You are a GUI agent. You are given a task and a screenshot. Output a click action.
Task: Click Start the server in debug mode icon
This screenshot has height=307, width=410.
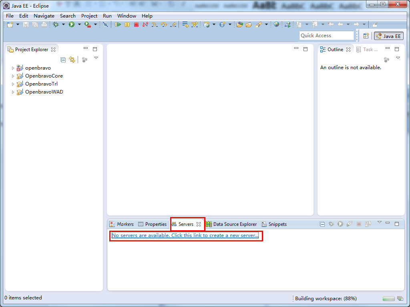331,224
